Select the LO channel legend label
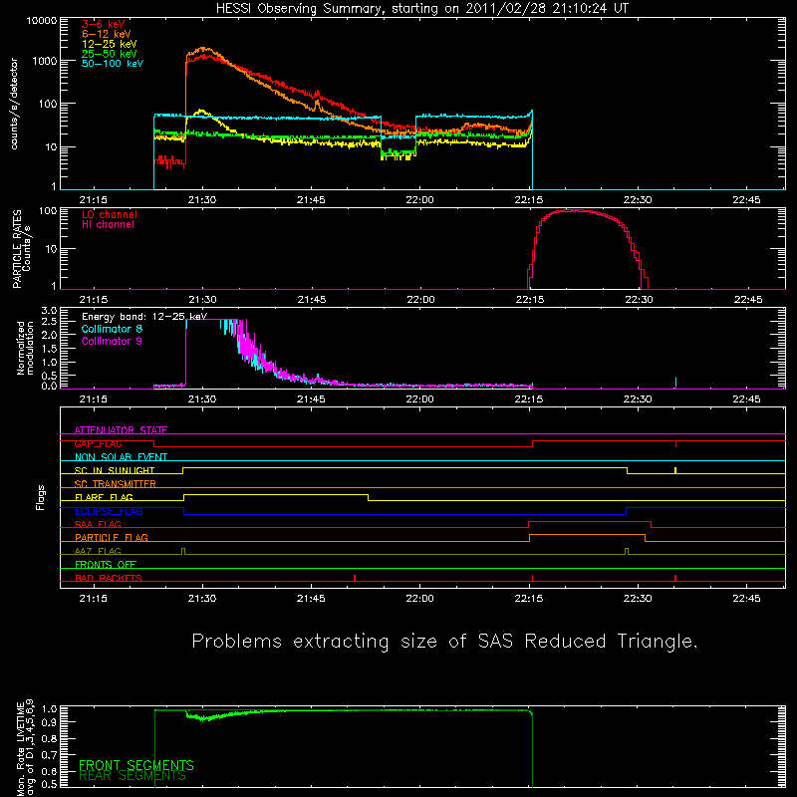This screenshot has height=797, width=797. [x=110, y=214]
